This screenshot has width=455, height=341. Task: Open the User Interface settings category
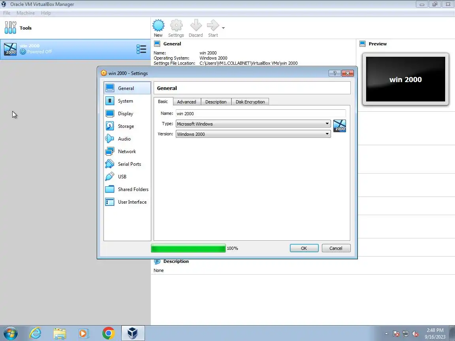tap(127, 202)
